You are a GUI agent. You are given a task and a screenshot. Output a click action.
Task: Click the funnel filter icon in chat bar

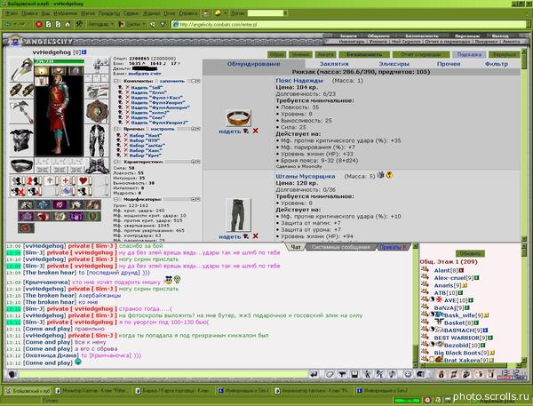pos(342,374)
